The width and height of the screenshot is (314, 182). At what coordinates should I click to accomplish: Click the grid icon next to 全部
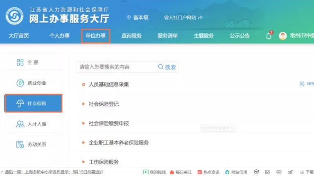tap(20, 62)
